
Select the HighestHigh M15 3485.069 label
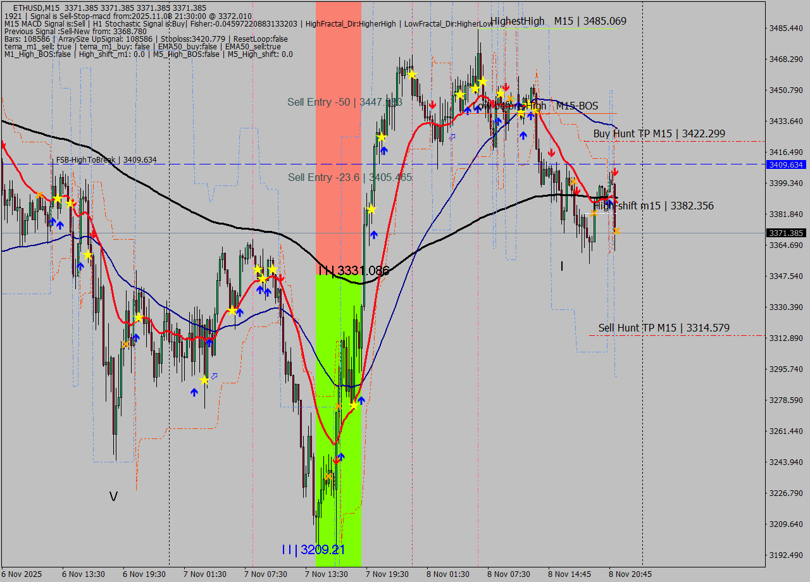click(558, 21)
